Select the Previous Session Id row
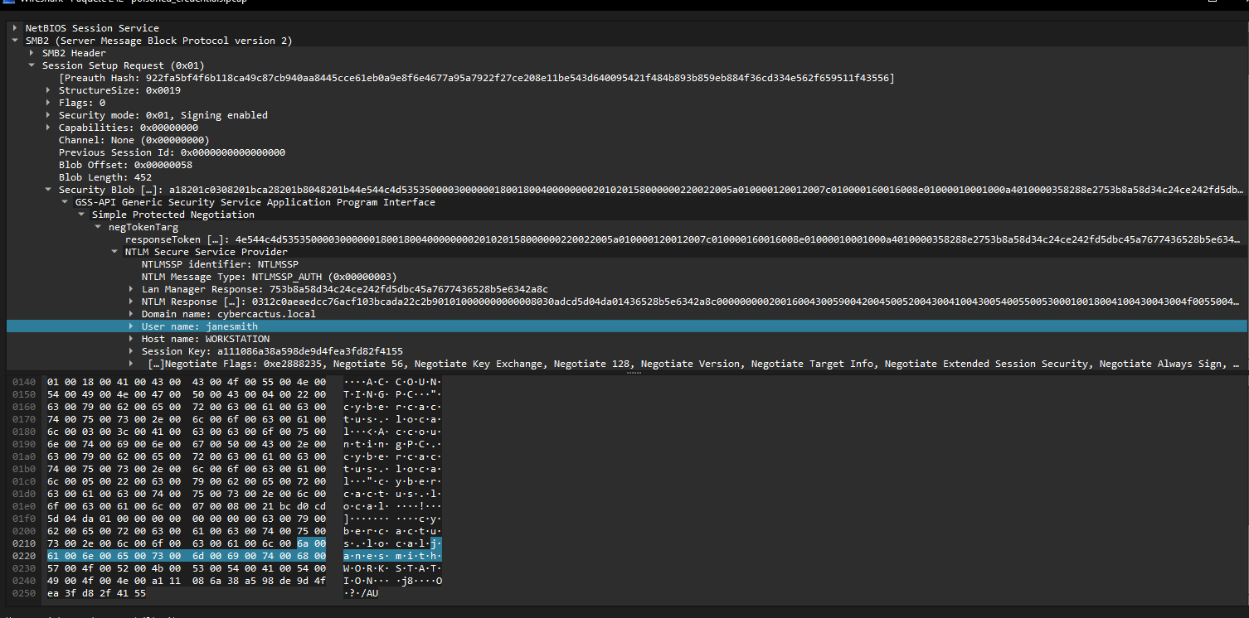The height and width of the screenshot is (618, 1249). 172,152
